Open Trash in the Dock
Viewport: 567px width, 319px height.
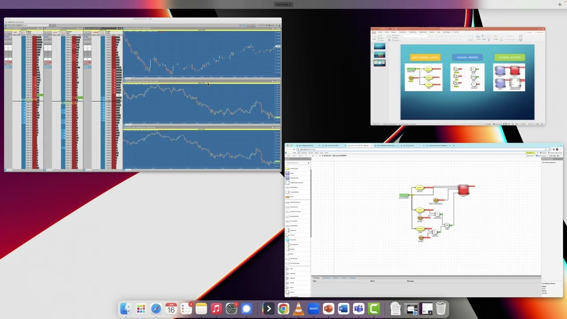(x=441, y=308)
